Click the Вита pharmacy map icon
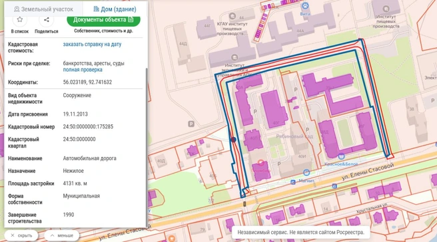 pos(305,5)
